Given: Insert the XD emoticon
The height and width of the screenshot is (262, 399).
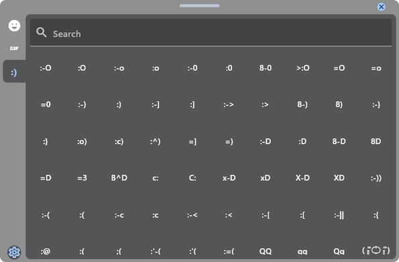Looking at the screenshot, I should [x=339, y=178].
